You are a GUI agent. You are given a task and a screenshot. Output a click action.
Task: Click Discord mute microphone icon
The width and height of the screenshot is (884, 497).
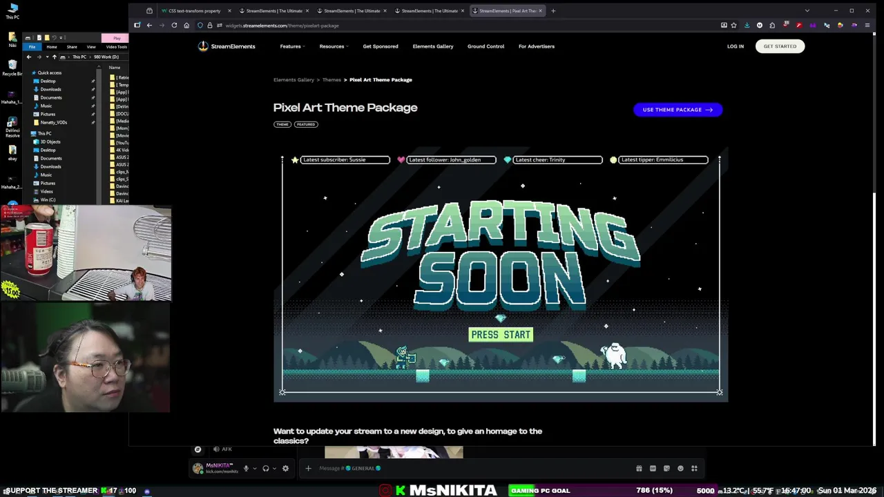246,468
